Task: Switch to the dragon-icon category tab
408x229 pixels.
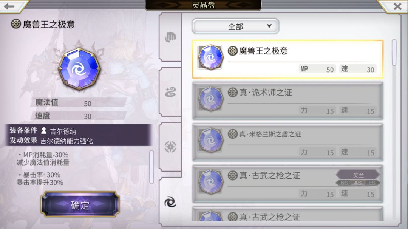Action: click(170, 92)
